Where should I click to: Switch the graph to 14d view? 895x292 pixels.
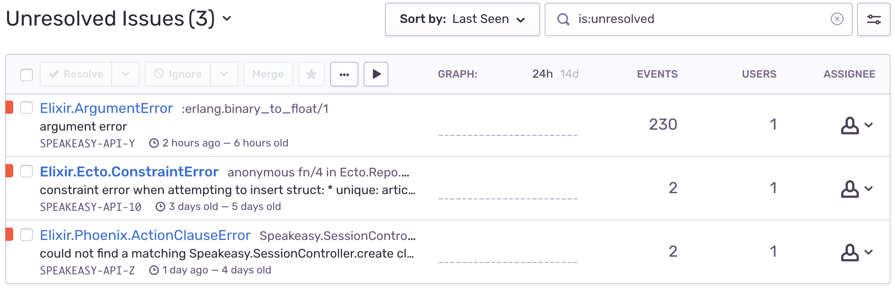(569, 74)
